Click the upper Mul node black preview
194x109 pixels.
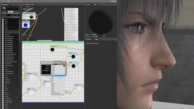point(73,57)
